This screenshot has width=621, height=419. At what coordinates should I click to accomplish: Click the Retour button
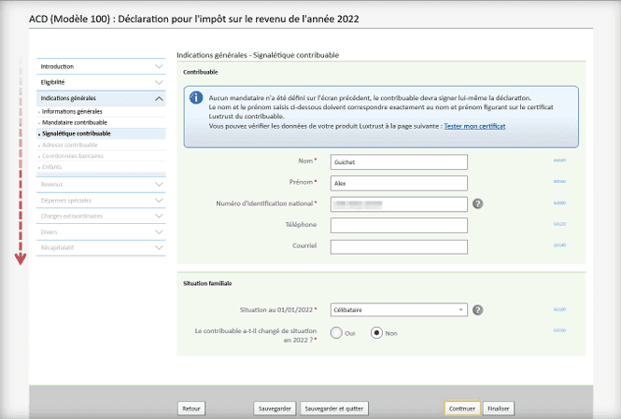click(x=191, y=408)
